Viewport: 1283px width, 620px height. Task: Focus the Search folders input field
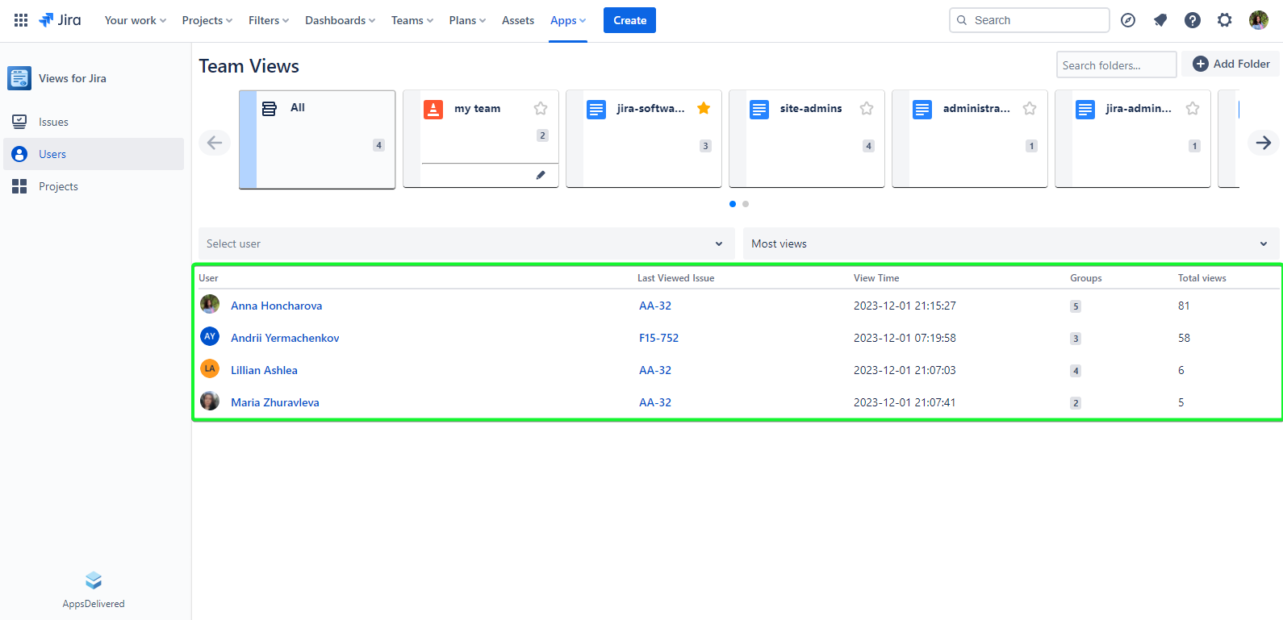[1116, 65]
